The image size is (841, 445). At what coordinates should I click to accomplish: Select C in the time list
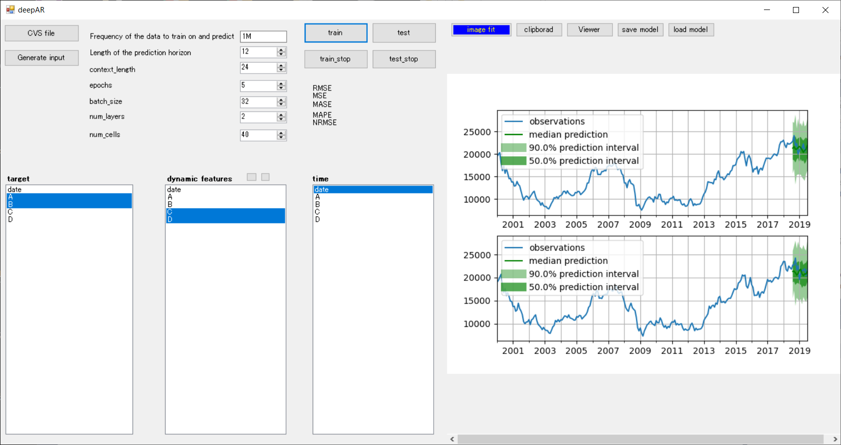373,212
